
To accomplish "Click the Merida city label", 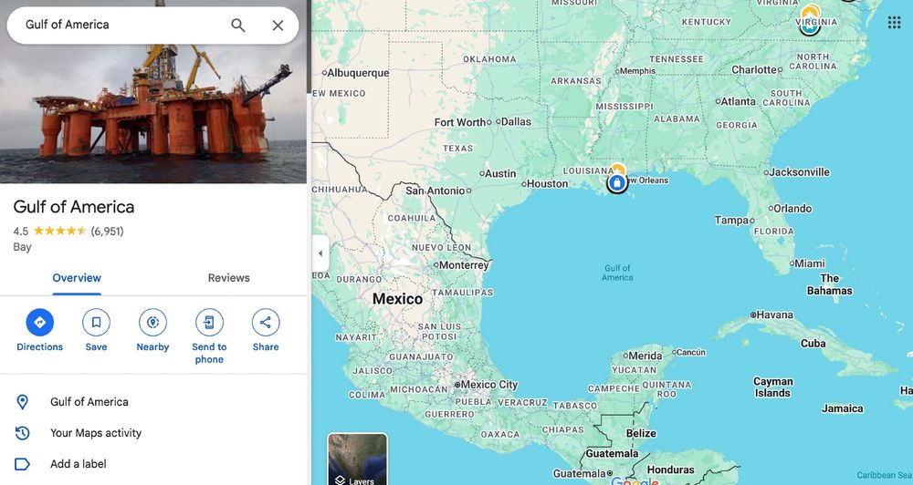I will click(x=645, y=356).
